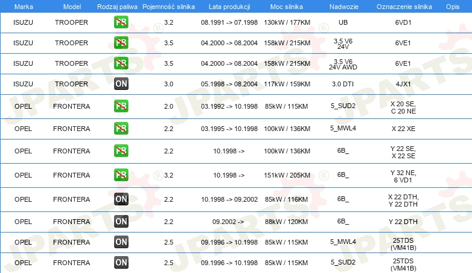Click the '09.2002 ->' production years

pyautogui.click(x=228, y=222)
